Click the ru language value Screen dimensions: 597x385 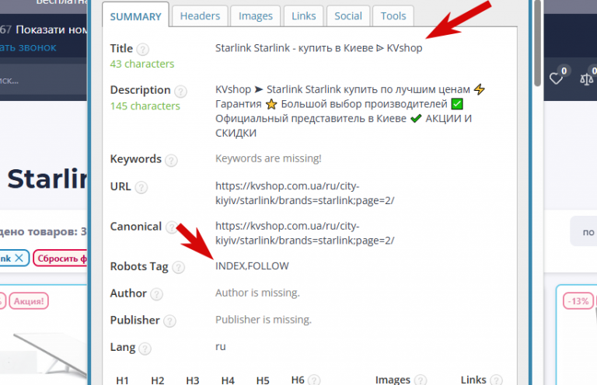[221, 347]
